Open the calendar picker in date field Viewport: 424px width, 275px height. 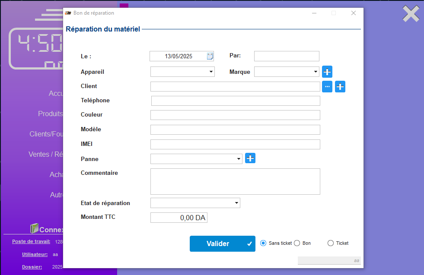coord(210,56)
